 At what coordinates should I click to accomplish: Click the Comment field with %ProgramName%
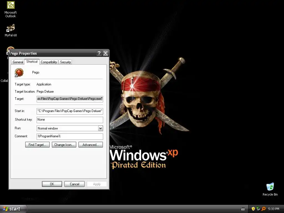pyautogui.click(x=70, y=136)
